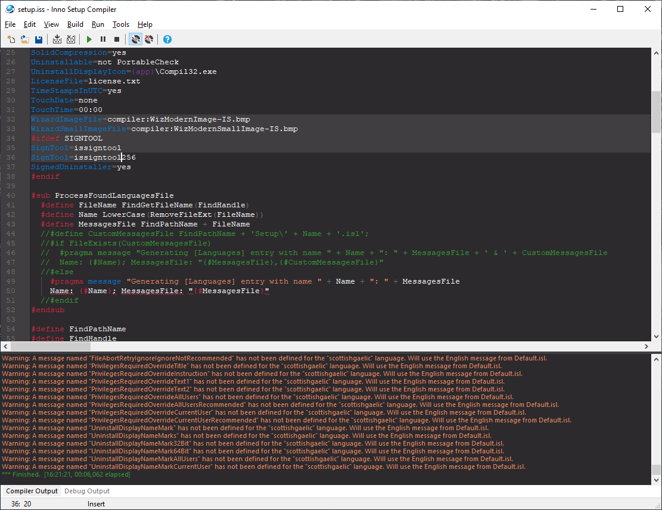
Task: Stop the compile process
Action: pyautogui.click(x=71, y=39)
